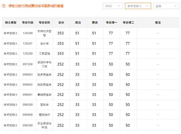181x134 pixels.
Task: Expand the 学术型硕士 degree type dropdown
Action: [x=138, y=6]
